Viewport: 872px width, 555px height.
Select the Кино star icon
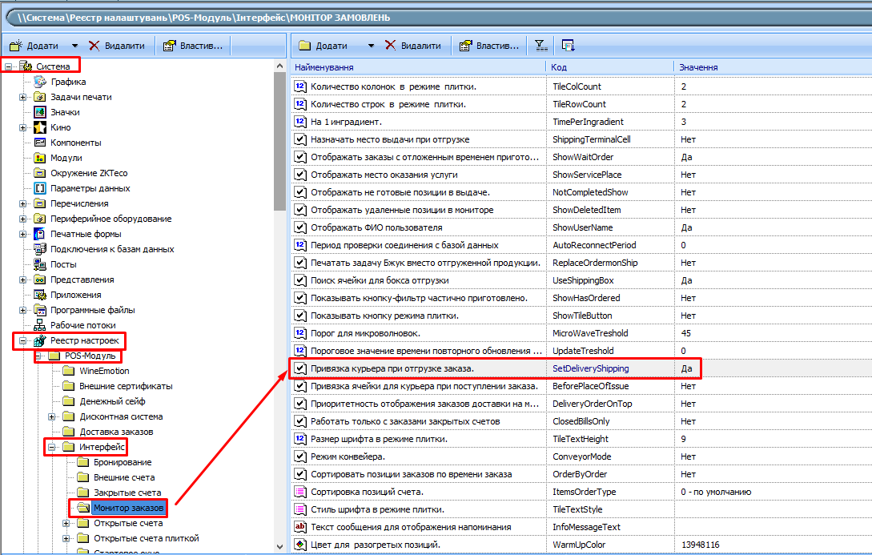click(x=39, y=127)
